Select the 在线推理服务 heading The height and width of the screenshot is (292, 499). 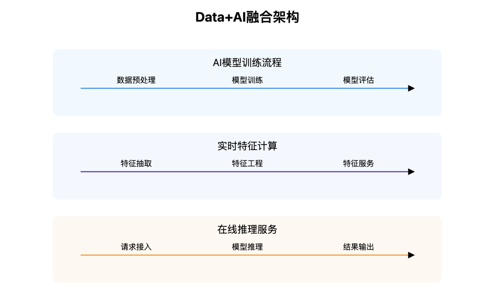click(x=247, y=229)
